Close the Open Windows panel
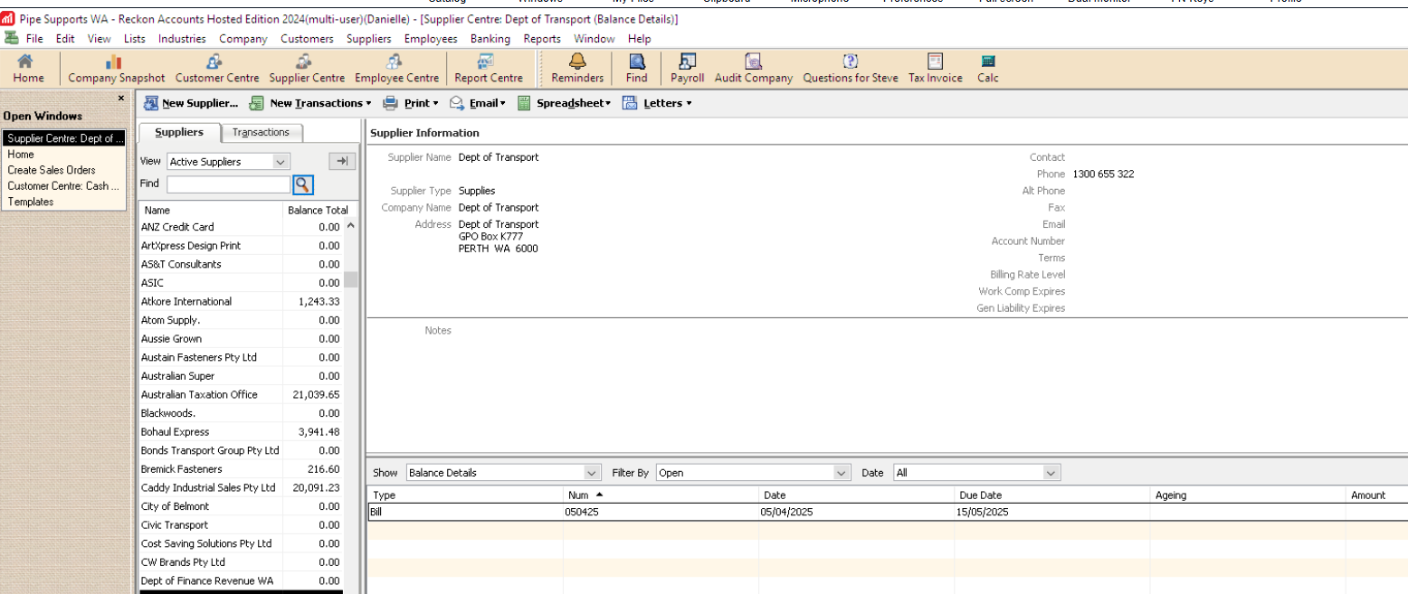Viewport: 1408px width, 594px height. coord(121,98)
